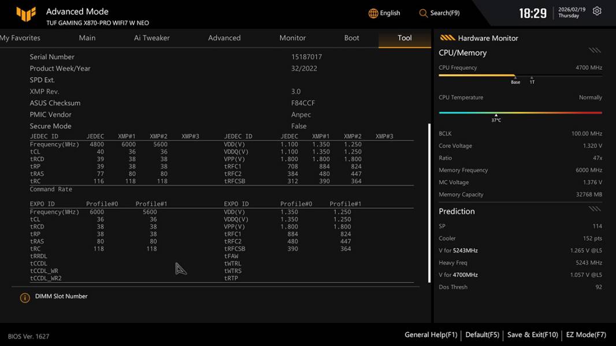Click the TUF Gaming logo icon
This screenshot has height=346, width=616.
coord(26,13)
